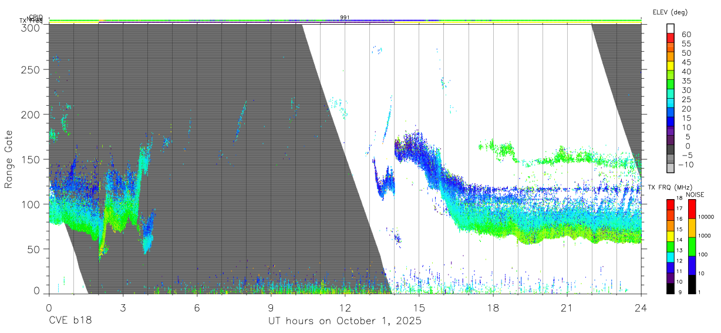Screen dimensions: 721x333
Task: Click the white top box of ELEV colorbar
Action: coord(671,29)
